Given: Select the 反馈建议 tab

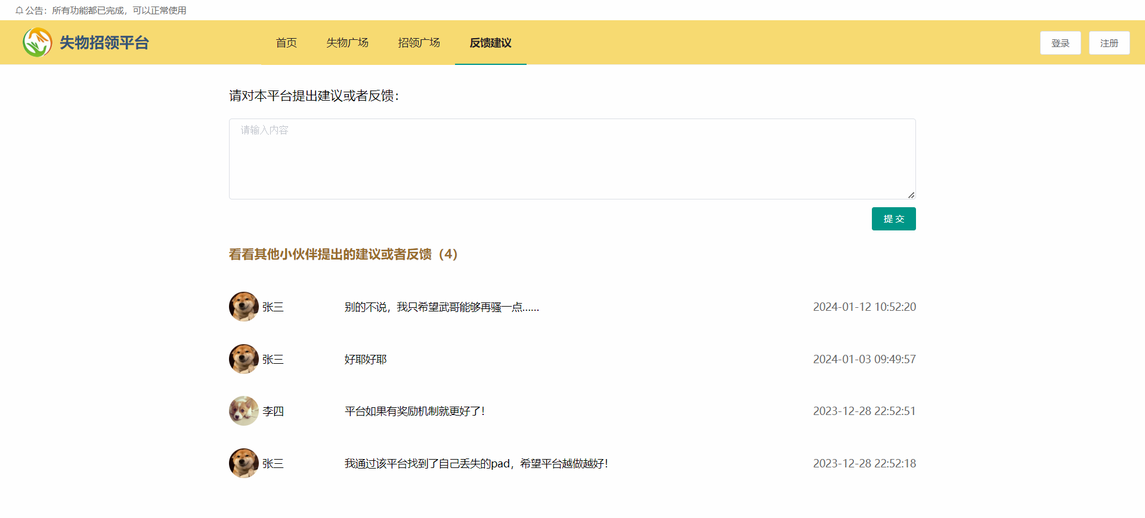Looking at the screenshot, I should (490, 43).
